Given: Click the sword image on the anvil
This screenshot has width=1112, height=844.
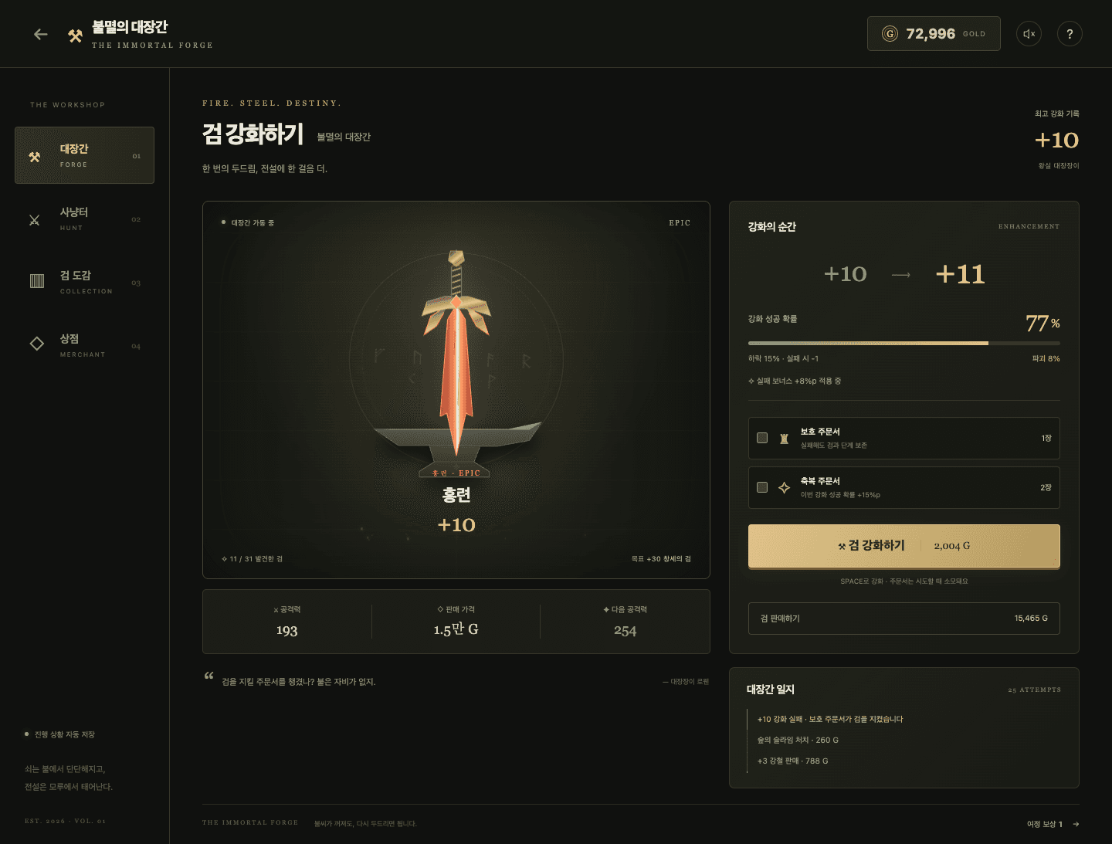Looking at the screenshot, I should 456,351.
